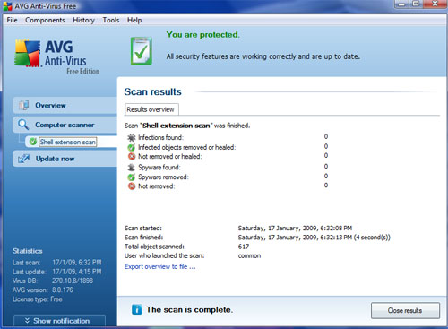Click the Infections found bug icon
This screenshot has height=329, width=448.
132,137
